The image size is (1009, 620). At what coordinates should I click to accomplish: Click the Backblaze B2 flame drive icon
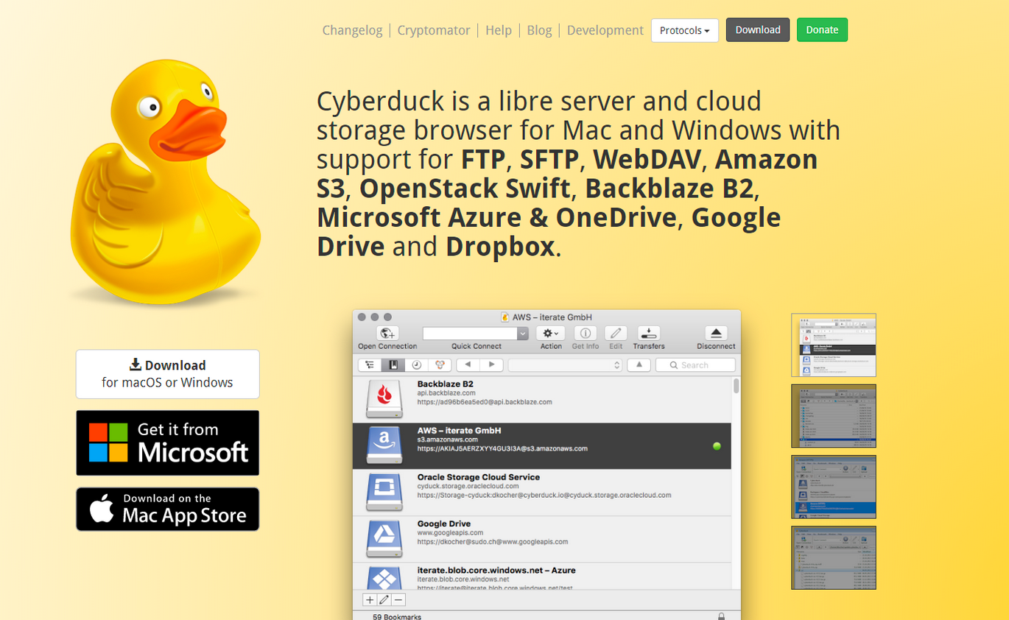point(384,398)
